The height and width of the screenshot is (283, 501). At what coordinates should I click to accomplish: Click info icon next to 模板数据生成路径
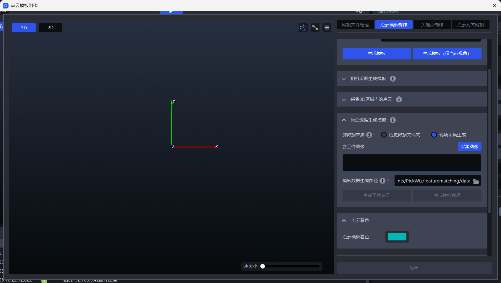click(382, 181)
